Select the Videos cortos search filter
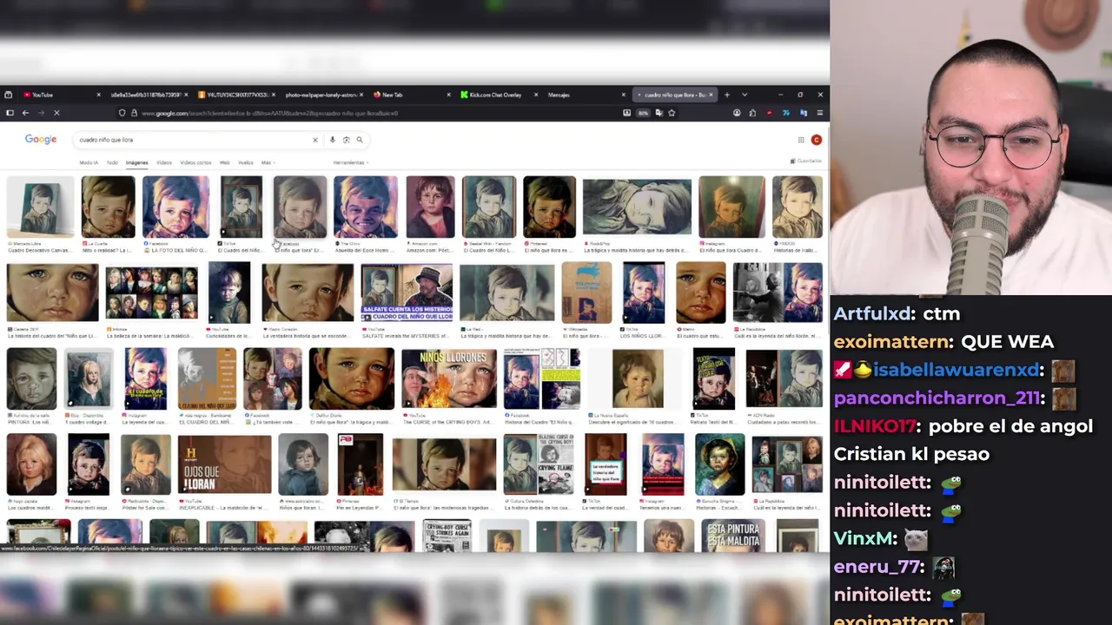The image size is (1112, 625). click(x=195, y=162)
